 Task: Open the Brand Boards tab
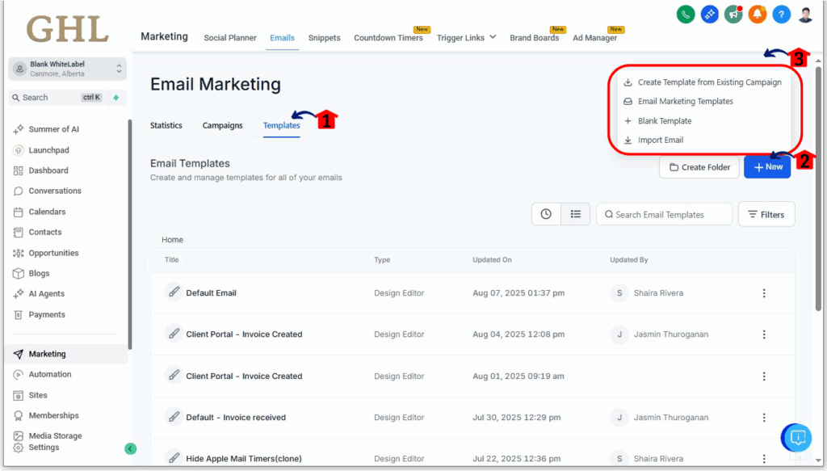pos(535,38)
